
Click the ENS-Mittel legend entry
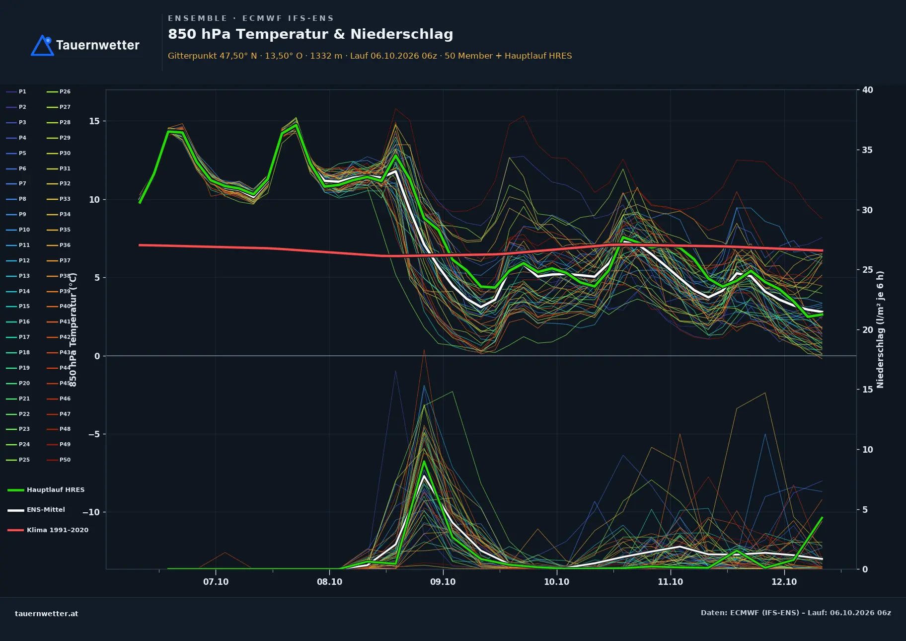pos(36,510)
